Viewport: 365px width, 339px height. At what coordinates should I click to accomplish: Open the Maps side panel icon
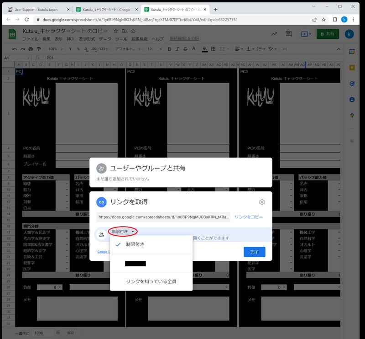click(x=352, y=116)
